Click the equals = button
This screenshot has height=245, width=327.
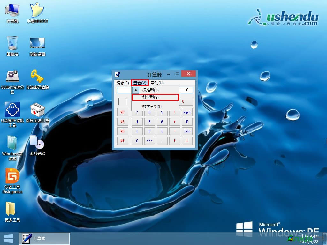pos(187,141)
